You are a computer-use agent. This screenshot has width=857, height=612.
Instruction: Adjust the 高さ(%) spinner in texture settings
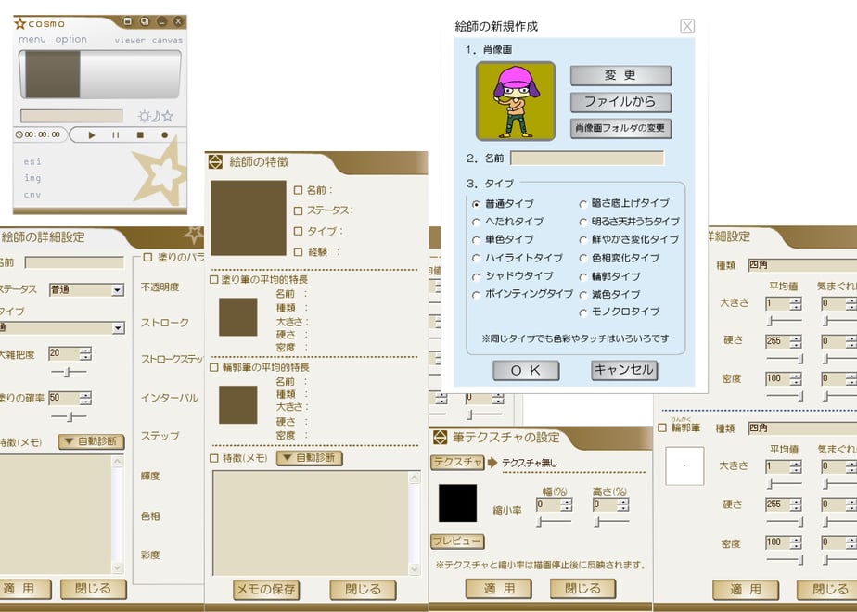[623, 504]
